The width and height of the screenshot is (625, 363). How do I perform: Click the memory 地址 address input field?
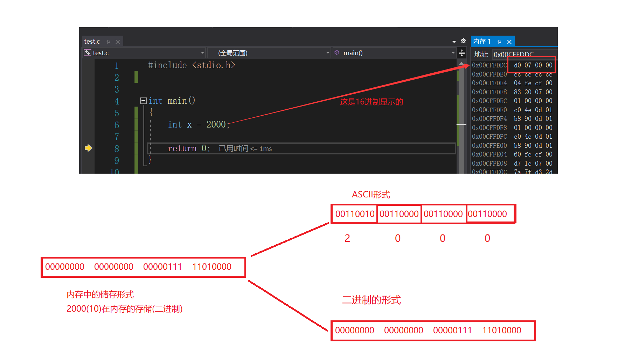pos(524,54)
